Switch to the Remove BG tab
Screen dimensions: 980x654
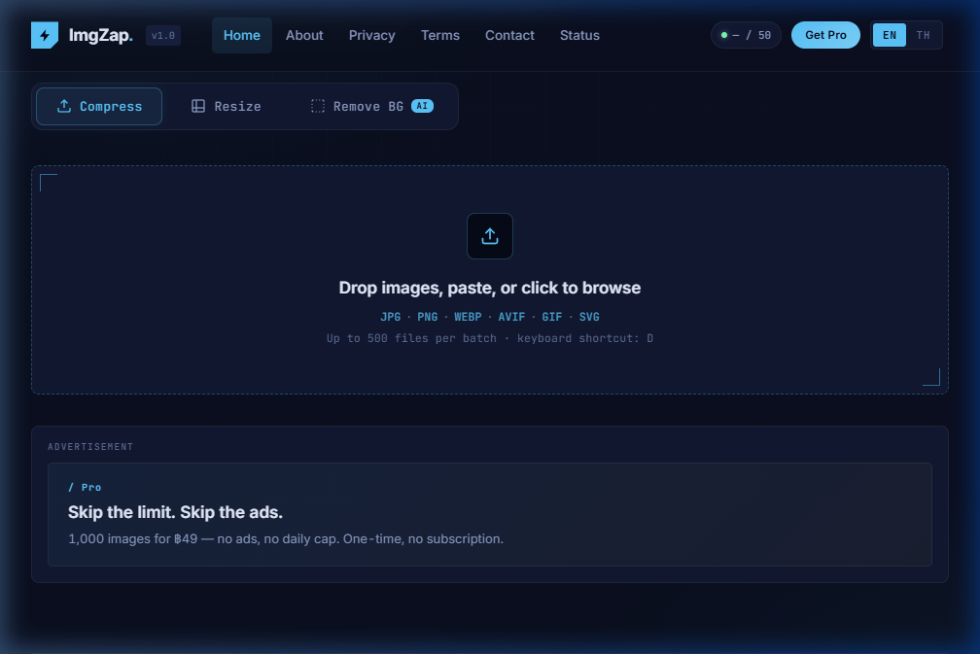point(371,106)
